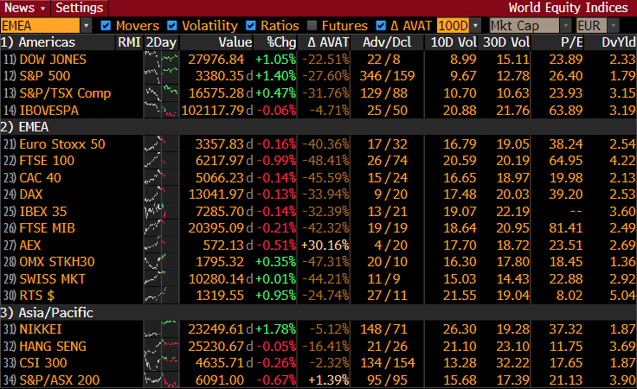Image resolution: width=637 pixels, height=389 pixels.
Task: Sort by the Δ AVAT column header
Action: pyautogui.click(x=328, y=42)
